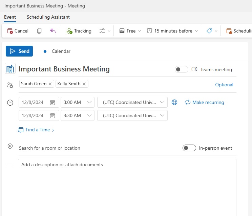
Task: Click the purple reply all arrow icon
Action: click(53, 31)
